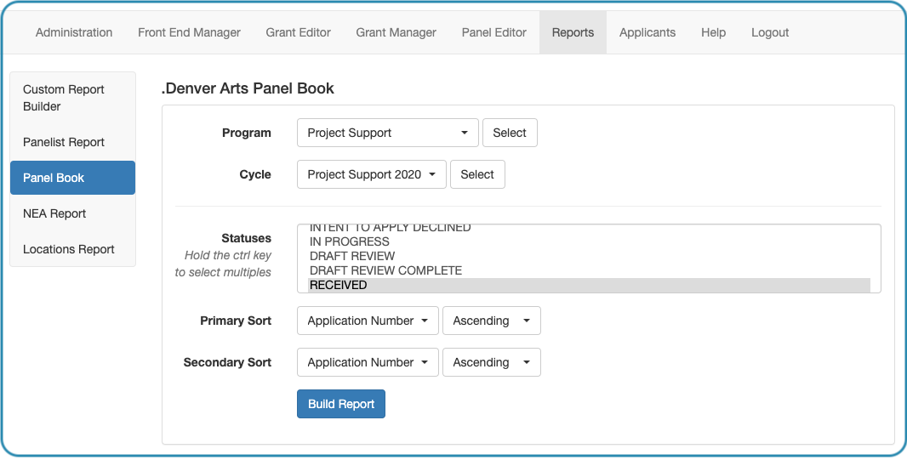Click the Logout link
This screenshot has width=907, height=460.
[x=770, y=32]
